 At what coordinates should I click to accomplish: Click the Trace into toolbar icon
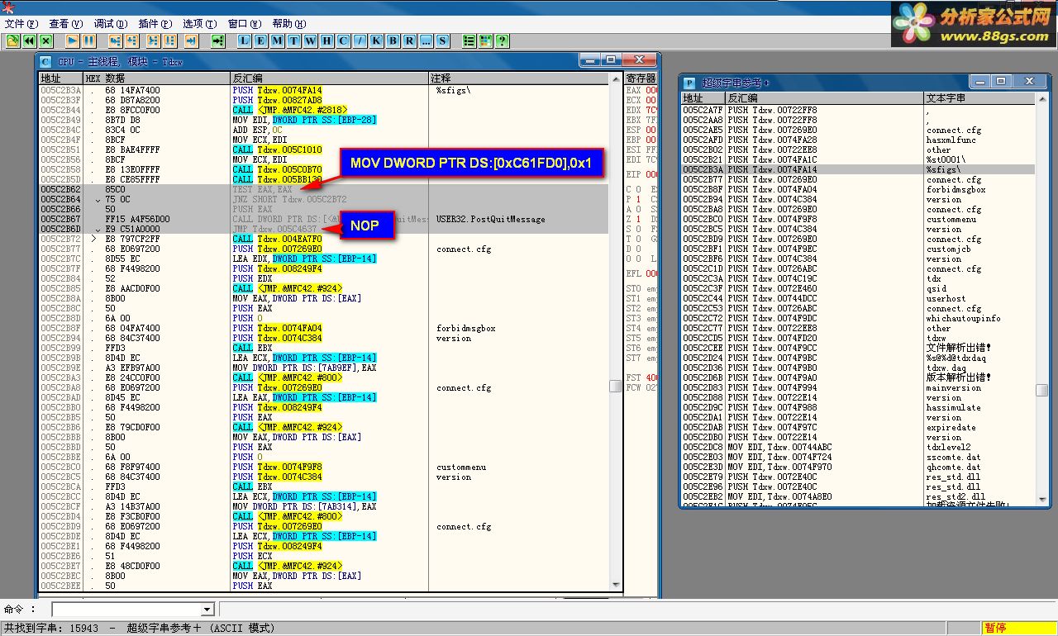click(153, 40)
